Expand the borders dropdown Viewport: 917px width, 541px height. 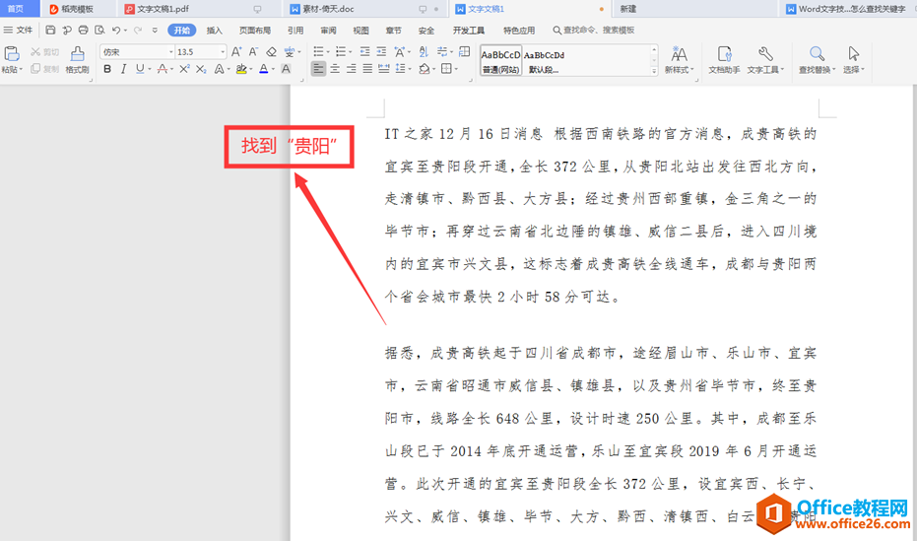(456, 70)
